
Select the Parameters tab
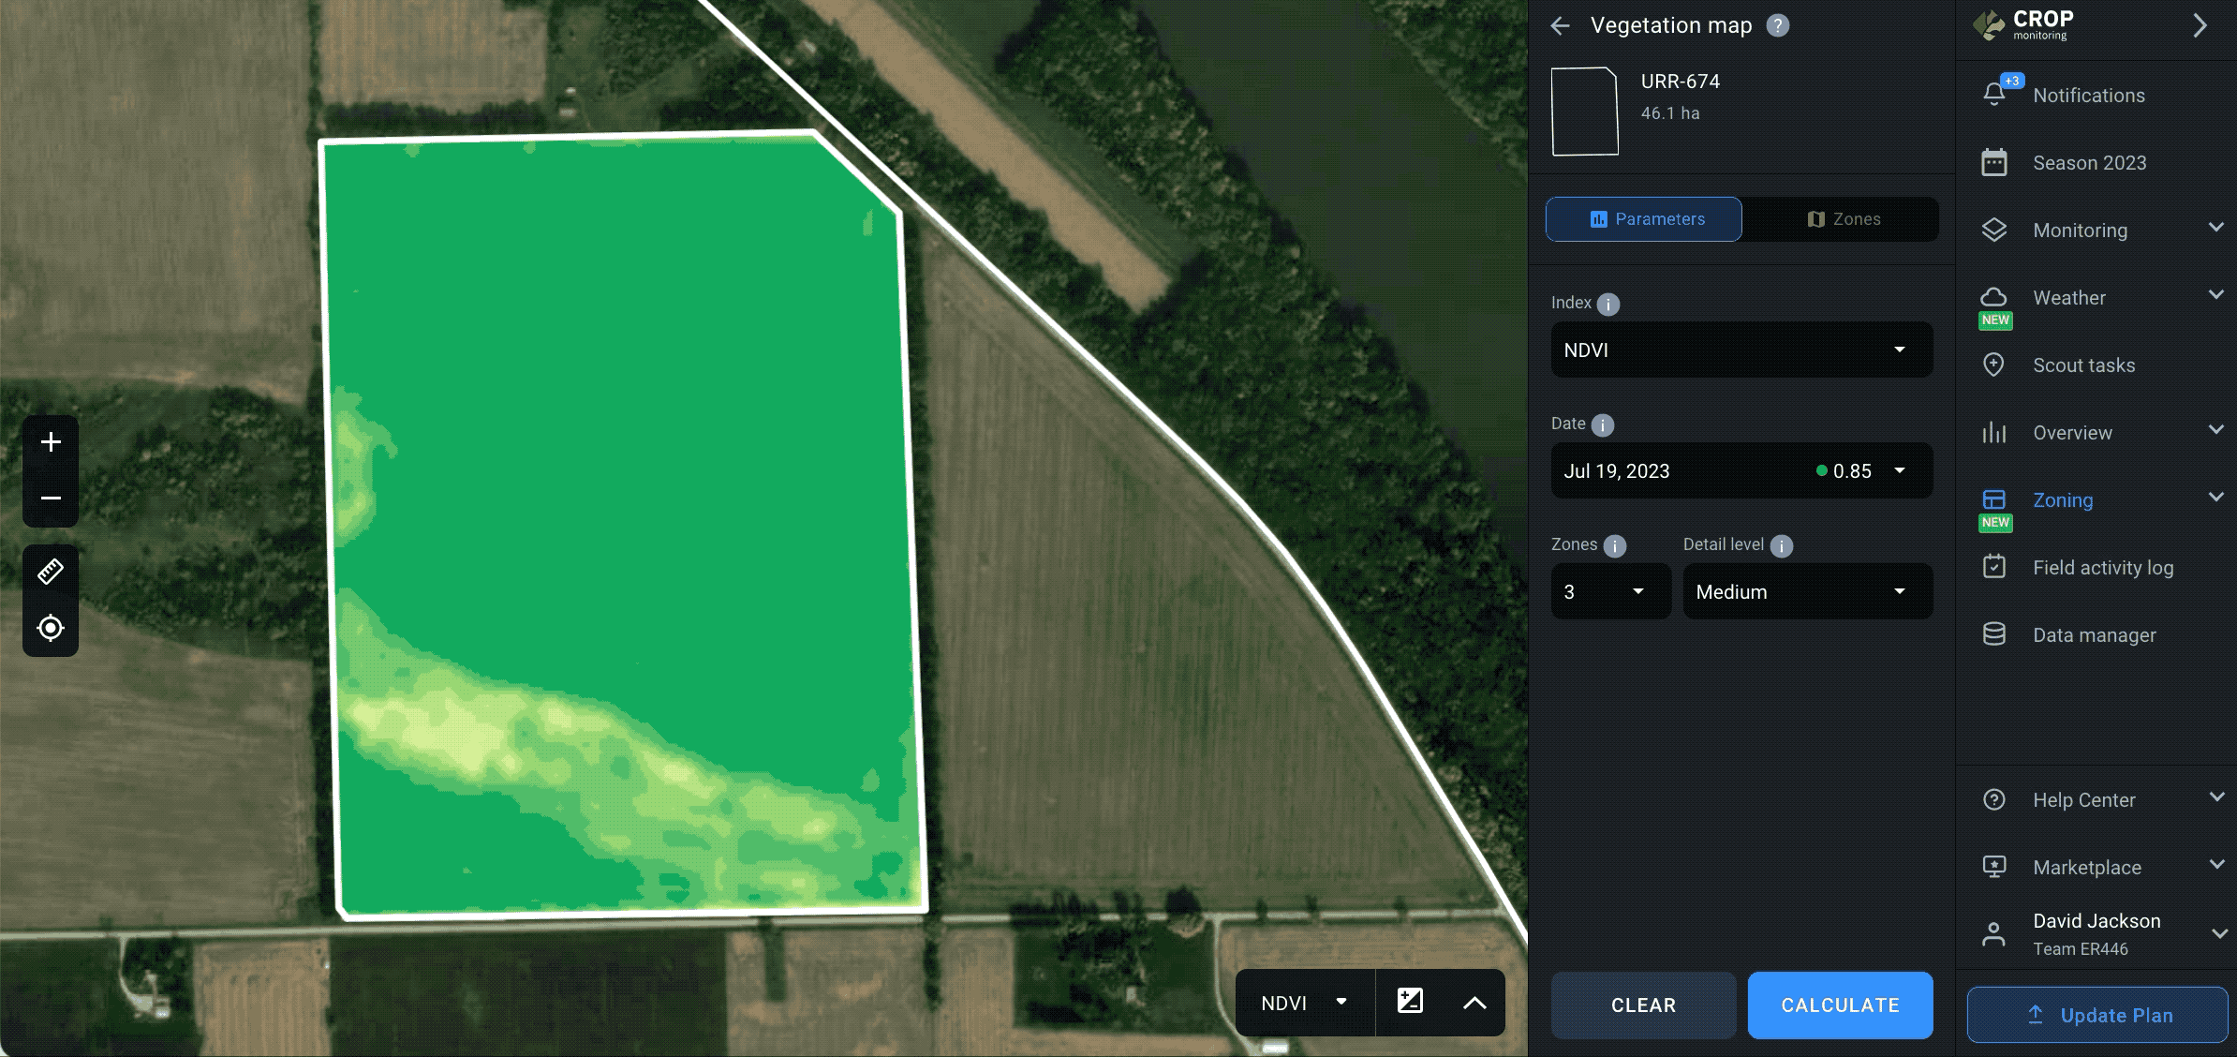pos(1643,219)
